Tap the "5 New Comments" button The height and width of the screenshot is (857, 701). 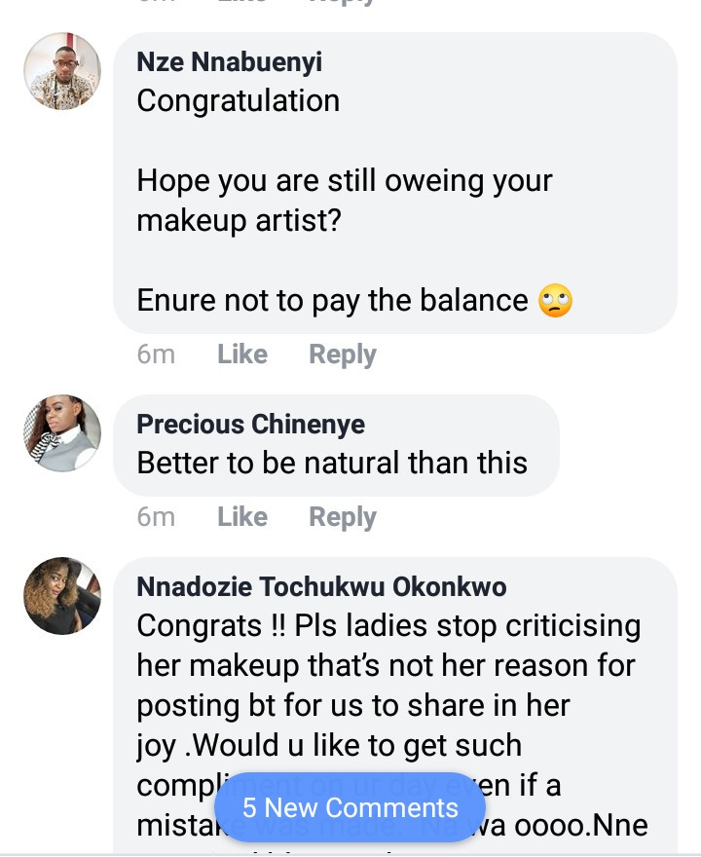[x=350, y=807]
